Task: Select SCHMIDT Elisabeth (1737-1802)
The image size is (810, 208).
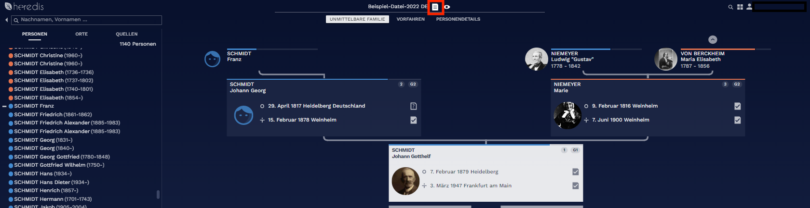Action: 54,81
